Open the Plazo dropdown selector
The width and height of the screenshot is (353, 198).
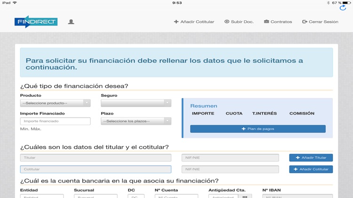pyautogui.click(x=136, y=121)
